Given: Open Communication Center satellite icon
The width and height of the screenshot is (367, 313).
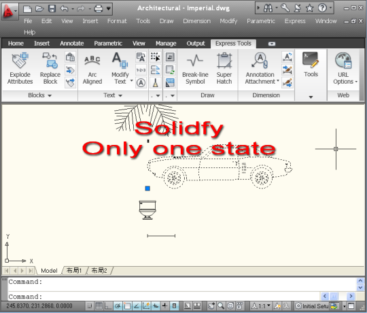Looking at the screenshot, I should pos(297,8).
